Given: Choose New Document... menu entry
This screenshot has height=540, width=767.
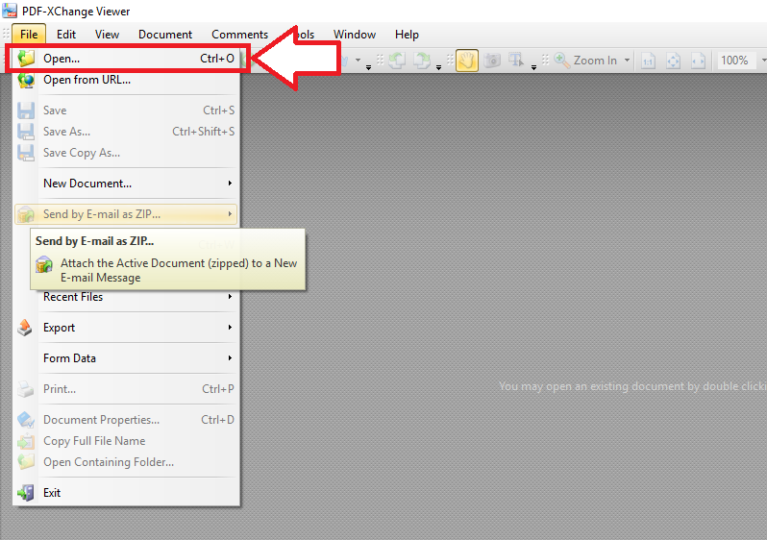Looking at the screenshot, I should pyautogui.click(x=126, y=184).
